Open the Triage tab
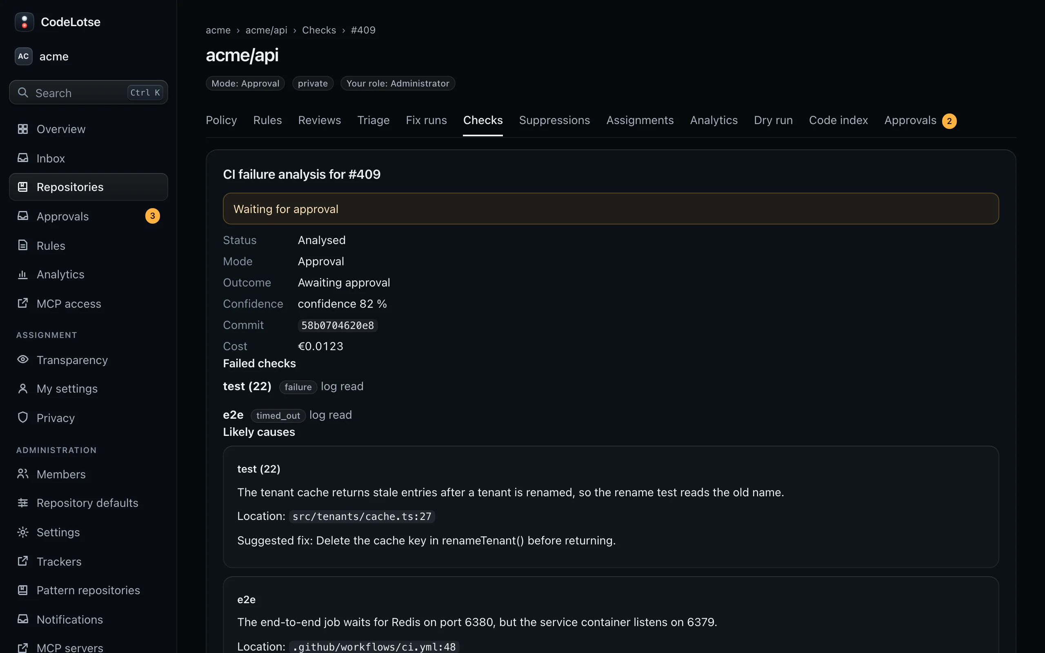 tap(374, 120)
